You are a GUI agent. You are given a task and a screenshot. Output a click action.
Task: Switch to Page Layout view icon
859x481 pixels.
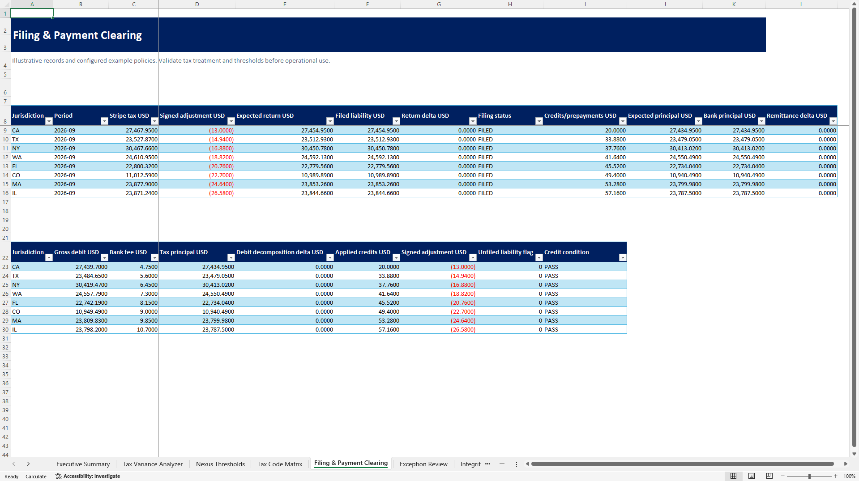point(752,476)
